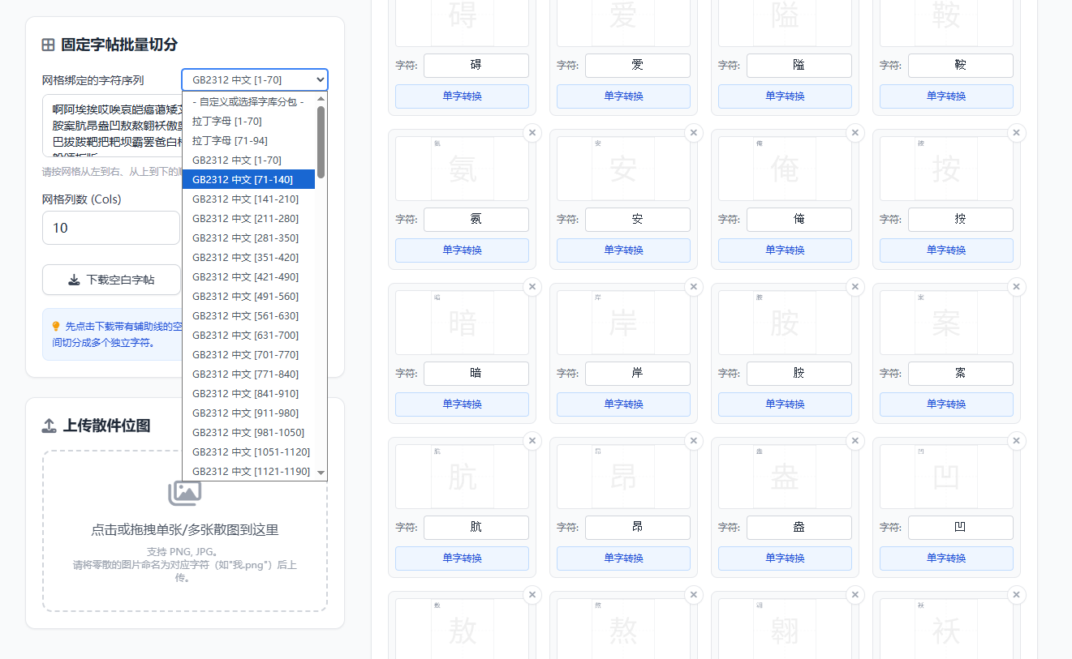This screenshot has height=659, width=1072.
Task: Remove the 凹 character card
Action: (1017, 441)
